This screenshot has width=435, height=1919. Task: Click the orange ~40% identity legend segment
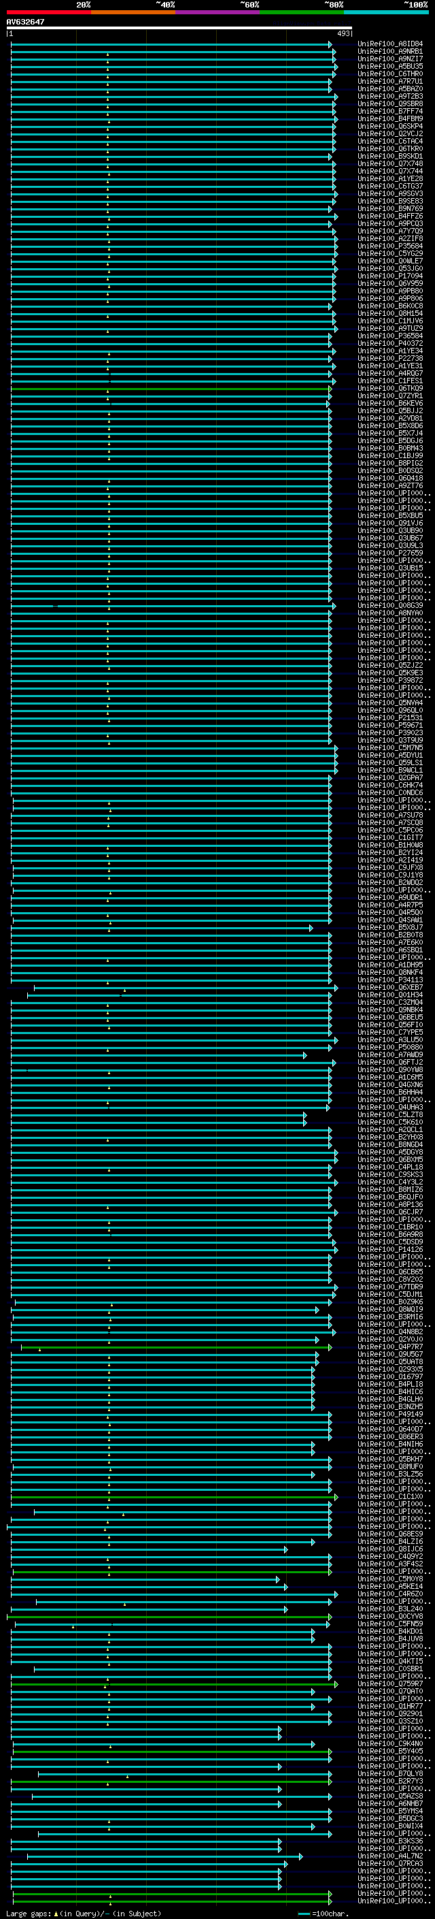pyautogui.click(x=133, y=12)
